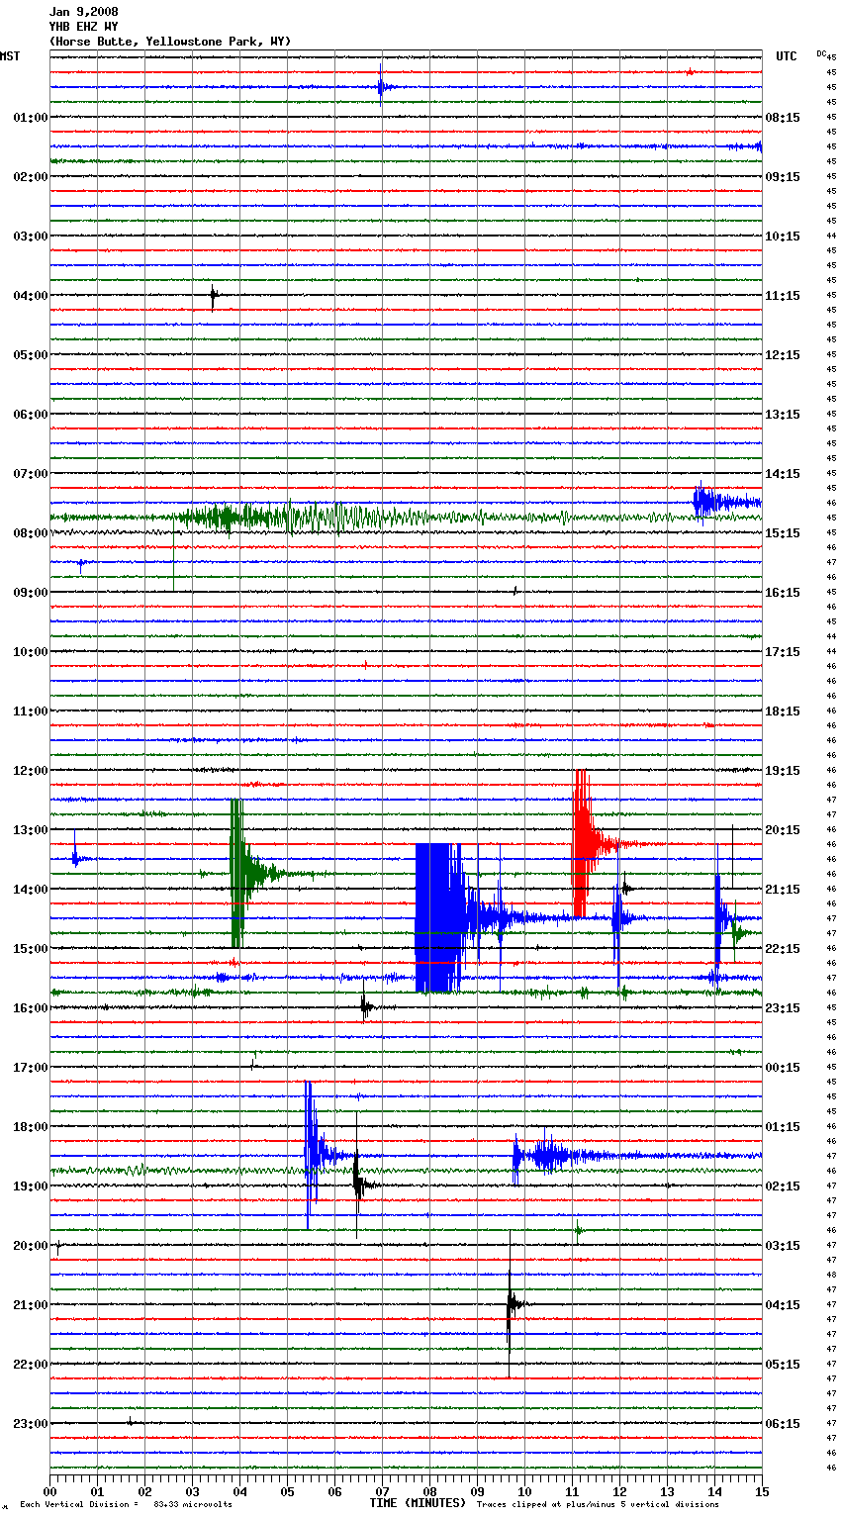841x1518 pixels.
Task: Click the 'TIME (MINUTES)' axis title
Action: (x=418, y=1502)
